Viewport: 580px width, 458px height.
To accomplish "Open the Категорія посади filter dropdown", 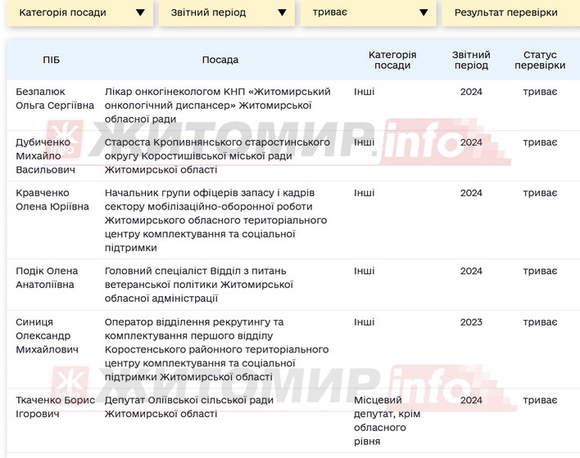I will pyautogui.click(x=80, y=13).
